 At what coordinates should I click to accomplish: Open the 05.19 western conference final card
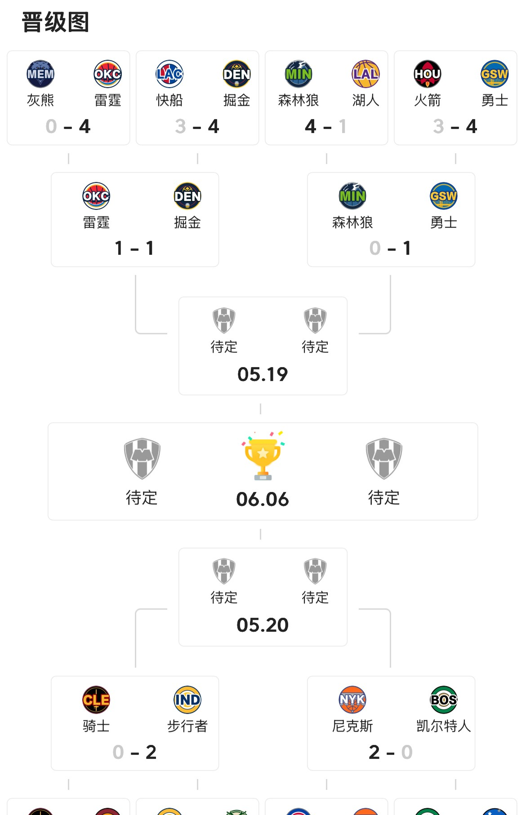pyautogui.click(x=263, y=346)
